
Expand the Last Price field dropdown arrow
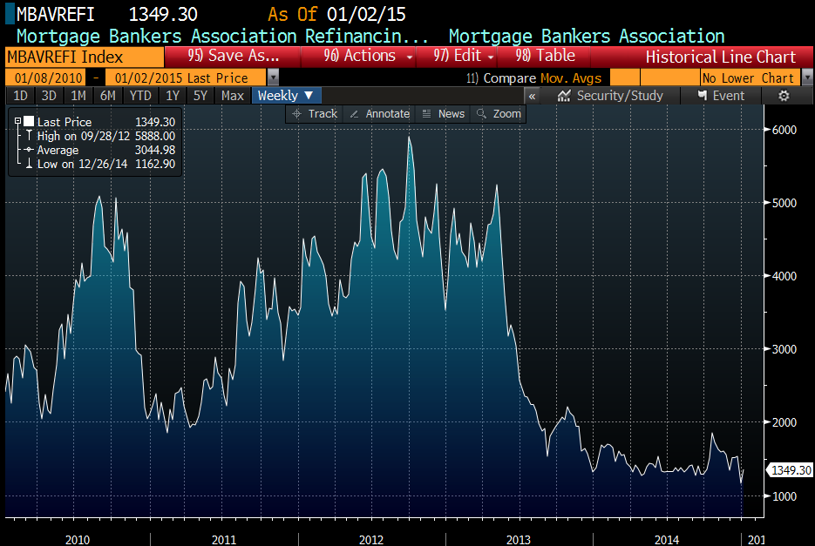tap(274, 78)
